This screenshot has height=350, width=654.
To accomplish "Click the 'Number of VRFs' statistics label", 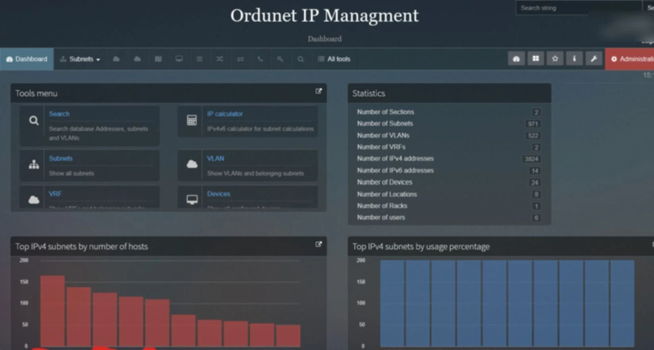I will coord(381,147).
